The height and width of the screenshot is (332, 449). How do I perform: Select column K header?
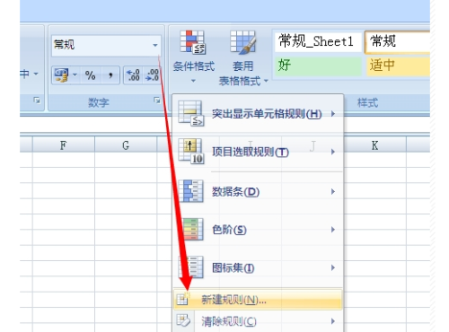click(374, 145)
